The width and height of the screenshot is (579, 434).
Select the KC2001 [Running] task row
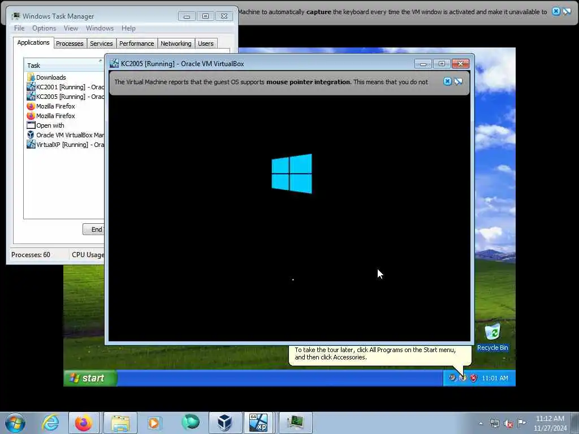[x=65, y=86]
